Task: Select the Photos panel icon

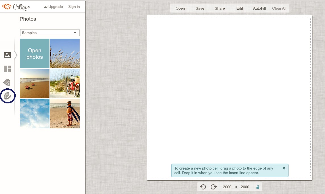Action: [7, 55]
